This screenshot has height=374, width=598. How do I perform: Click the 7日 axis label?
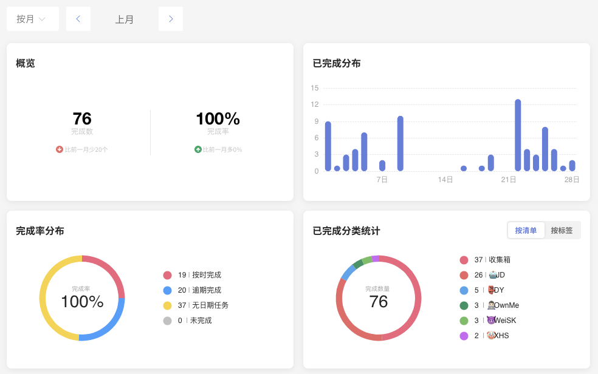pos(382,179)
